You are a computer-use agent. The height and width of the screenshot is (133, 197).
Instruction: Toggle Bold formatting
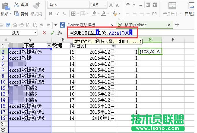(51, 14)
